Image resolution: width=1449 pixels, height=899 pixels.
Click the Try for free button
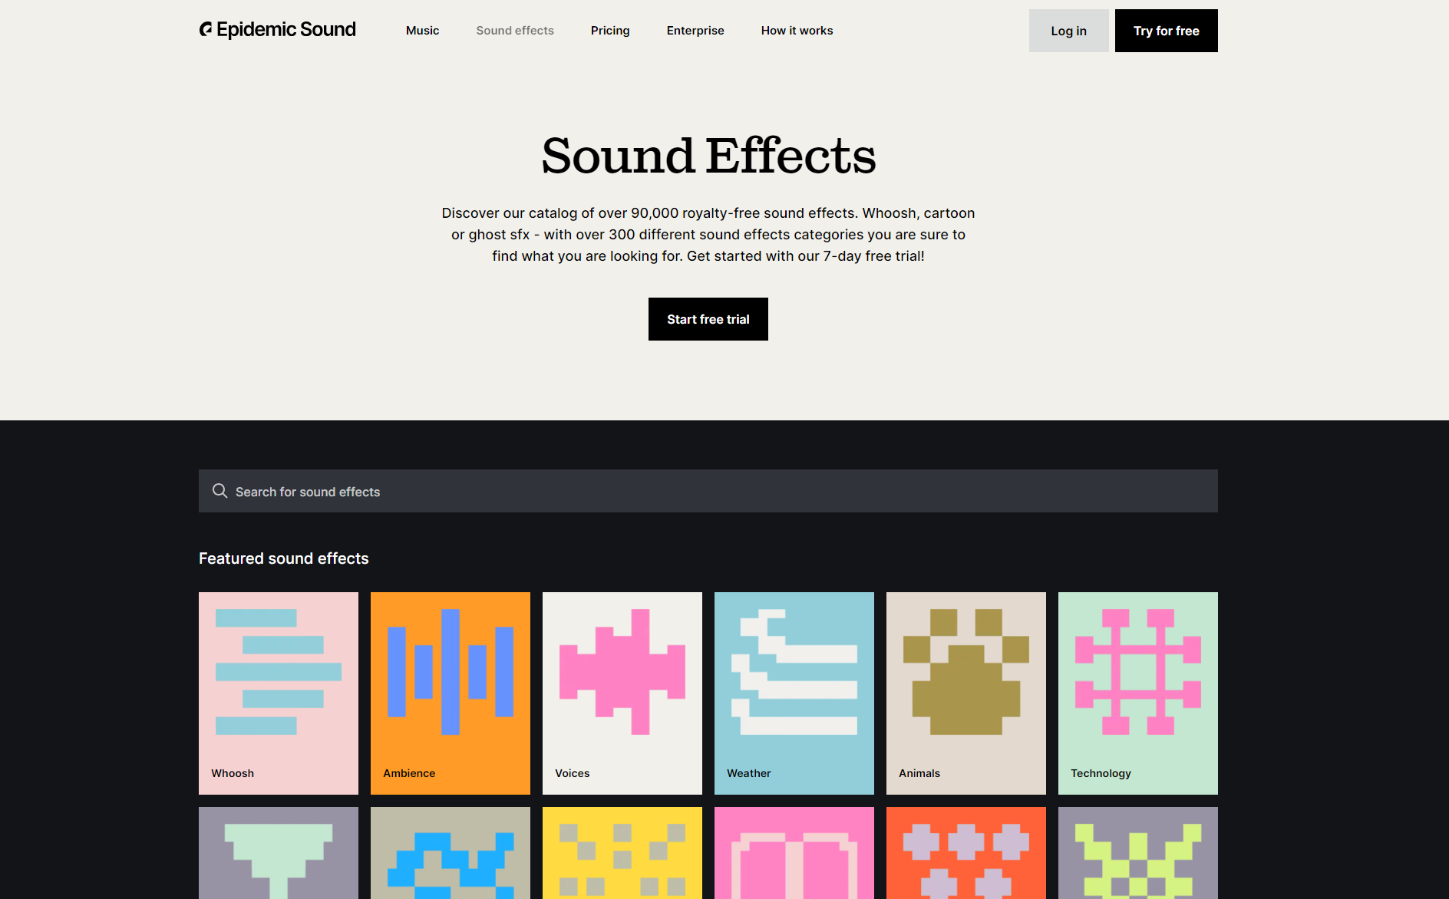point(1166,31)
